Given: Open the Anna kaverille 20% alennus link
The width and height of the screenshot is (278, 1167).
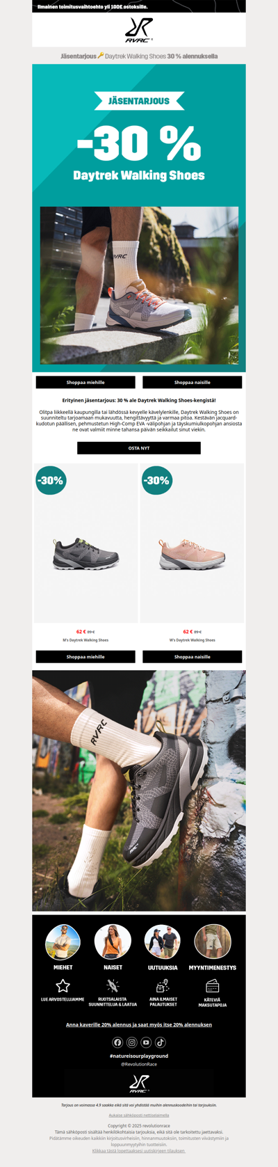Looking at the screenshot, I should point(139,1024).
